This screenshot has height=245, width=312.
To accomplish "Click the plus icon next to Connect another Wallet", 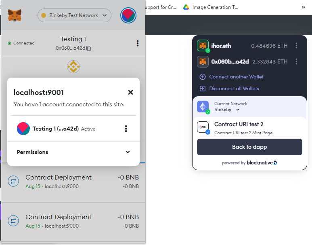I will 203,77.
